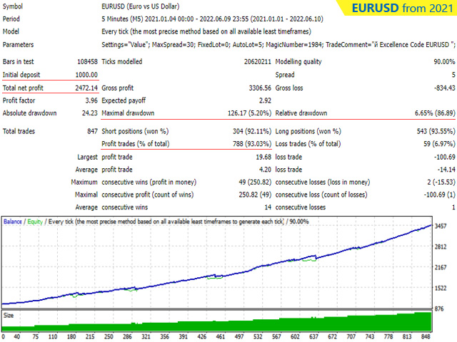The height and width of the screenshot is (342, 457).
Task: Click Relative drawdown value 6.65% (86.89)
Action: 435,113
